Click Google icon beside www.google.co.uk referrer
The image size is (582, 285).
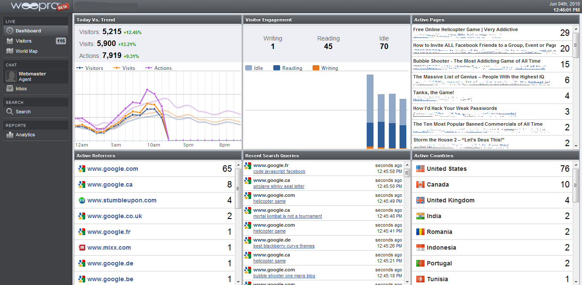82,216
